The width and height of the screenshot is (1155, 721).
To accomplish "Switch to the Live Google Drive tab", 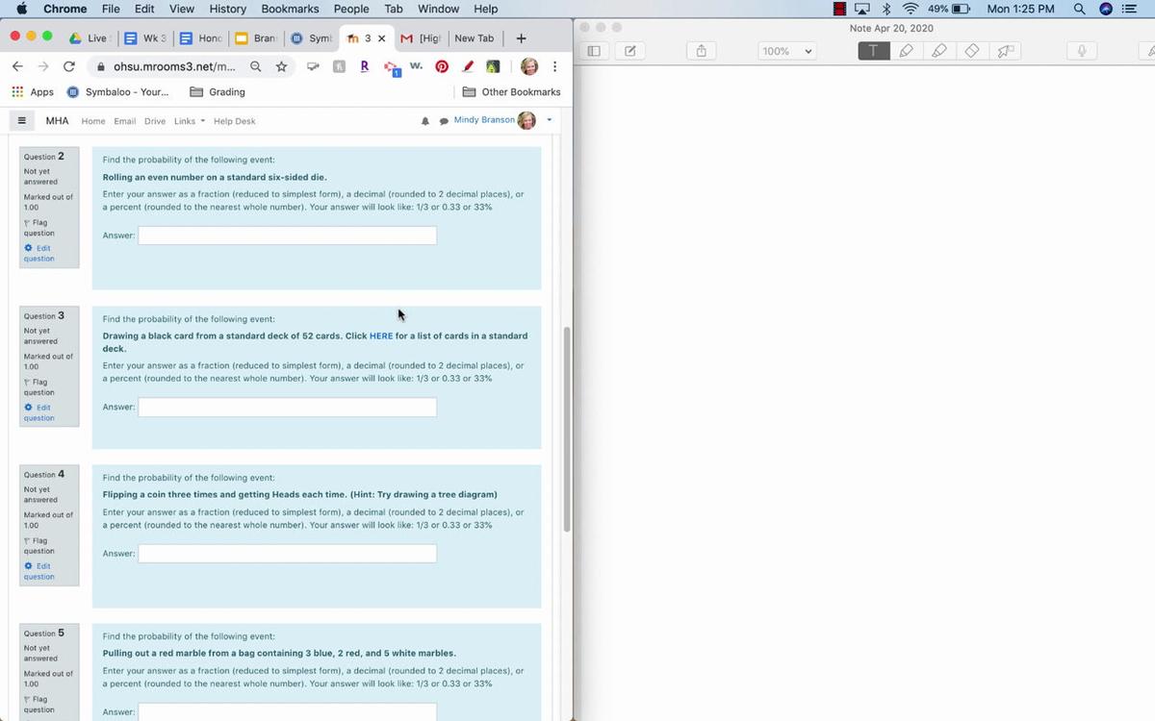I will pos(89,38).
